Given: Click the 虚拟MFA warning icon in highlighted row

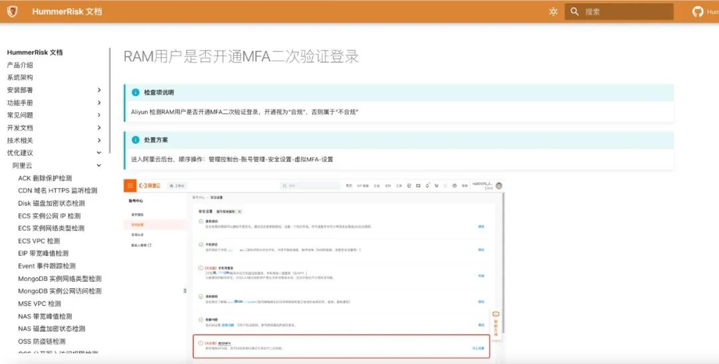Looking at the screenshot, I should click(200, 343).
